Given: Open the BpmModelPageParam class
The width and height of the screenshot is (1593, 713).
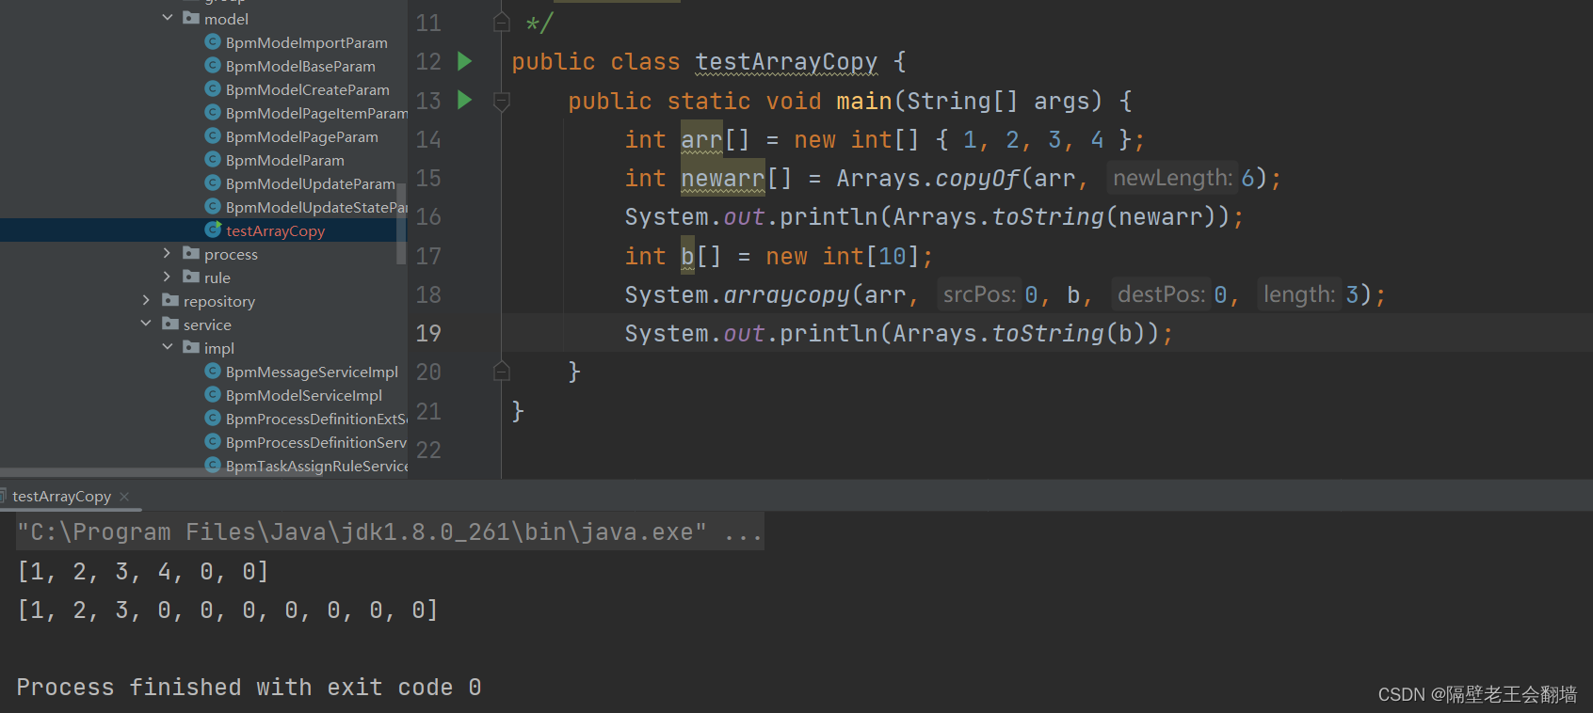Looking at the screenshot, I should [301, 136].
